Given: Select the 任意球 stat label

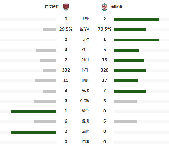Looking at the screenshot, I should 85,101.
